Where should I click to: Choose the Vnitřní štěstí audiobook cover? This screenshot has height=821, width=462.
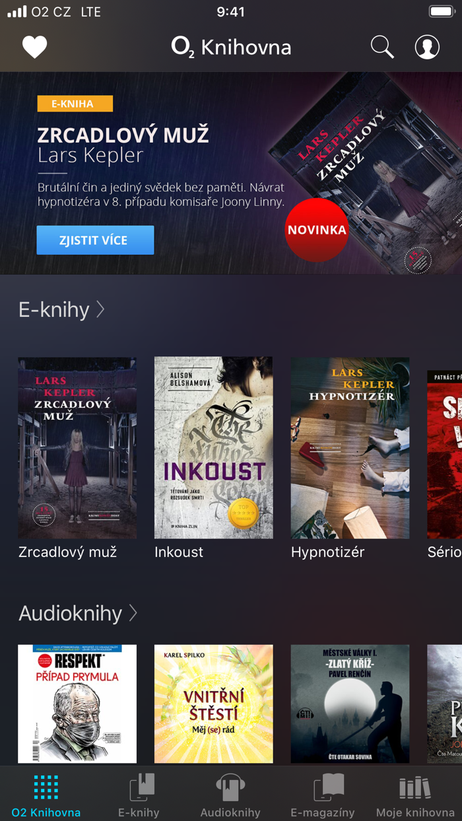(214, 704)
